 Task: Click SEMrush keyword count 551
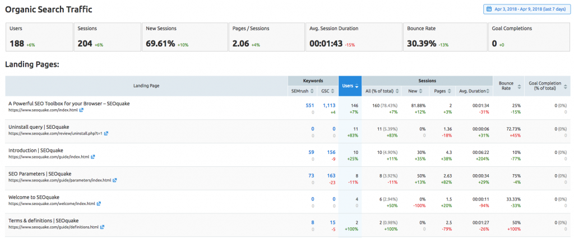(309, 105)
